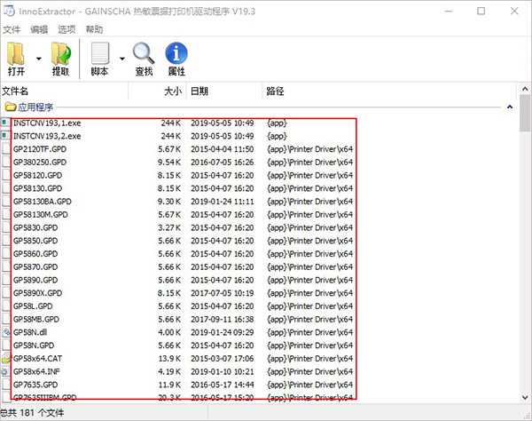Click the {app} path of INSTCNV193,1.exe
The height and width of the screenshot is (421, 532).
(277, 123)
